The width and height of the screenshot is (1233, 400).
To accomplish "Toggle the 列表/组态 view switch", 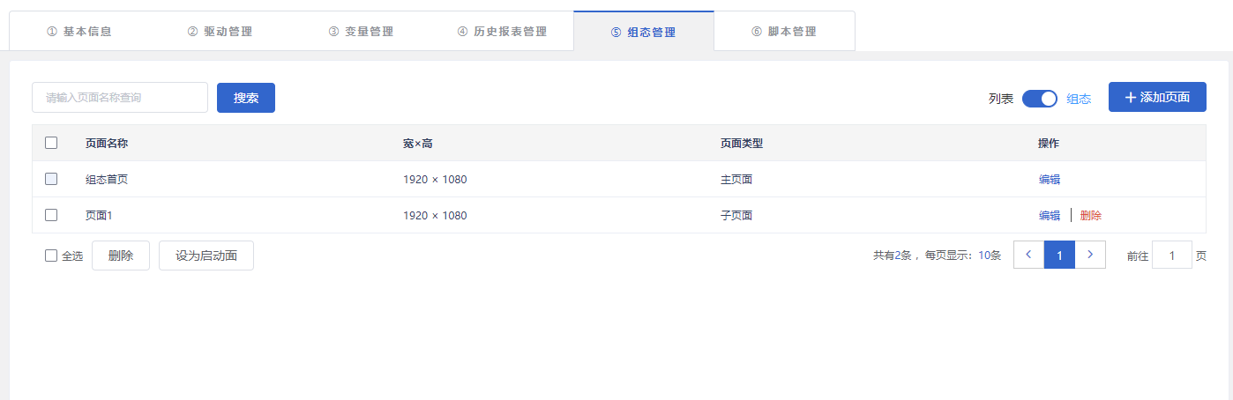I will click(1039, 99).
